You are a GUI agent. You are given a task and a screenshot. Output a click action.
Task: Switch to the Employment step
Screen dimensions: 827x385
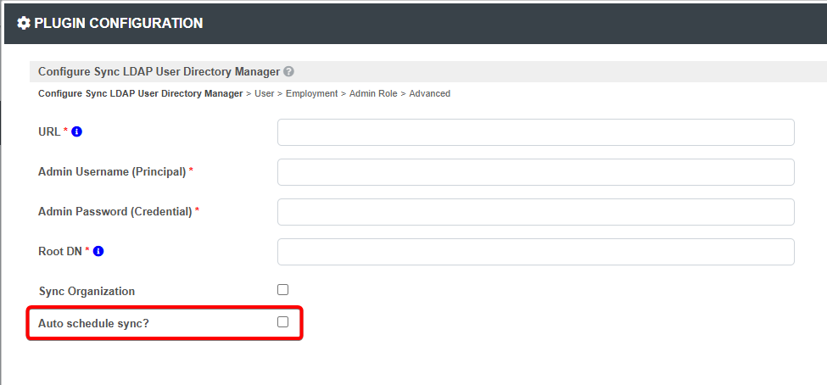pos(311,93)
